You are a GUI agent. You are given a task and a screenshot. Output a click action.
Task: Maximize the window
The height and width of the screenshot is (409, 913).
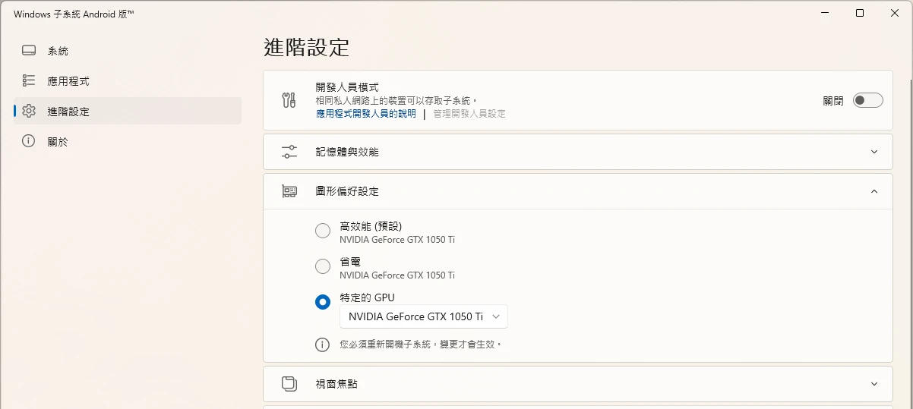[860, 13]
